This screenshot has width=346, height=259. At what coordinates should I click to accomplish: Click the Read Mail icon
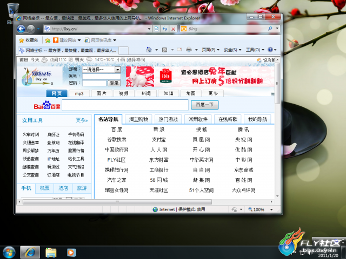[179, 50]
